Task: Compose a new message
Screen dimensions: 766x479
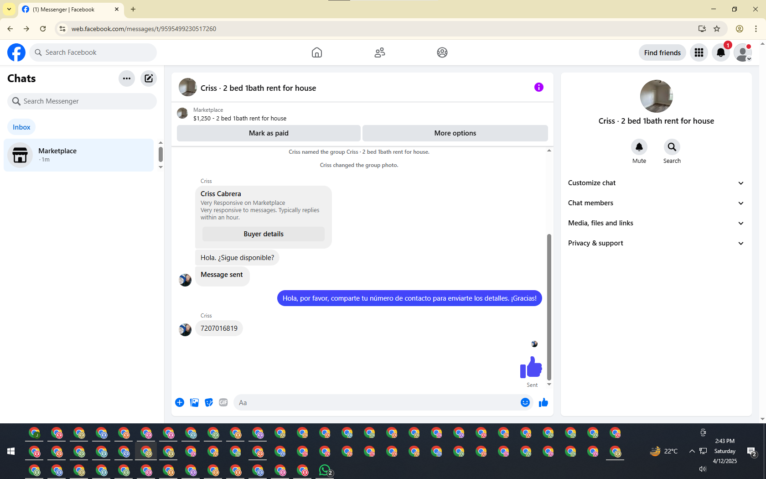Action: point(149,78)
